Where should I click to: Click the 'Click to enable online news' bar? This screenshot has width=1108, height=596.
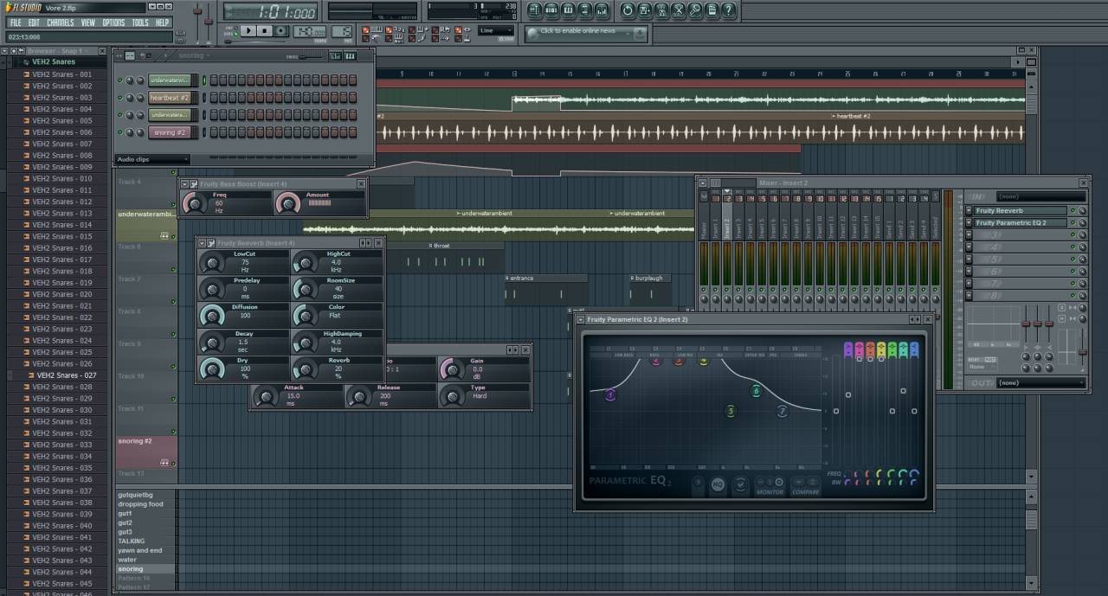(585, 32)
